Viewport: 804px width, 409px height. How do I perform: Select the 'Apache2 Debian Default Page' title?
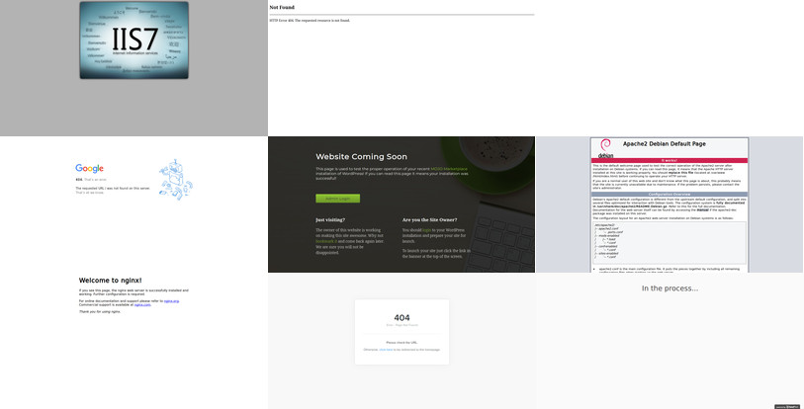click(664, 144)
